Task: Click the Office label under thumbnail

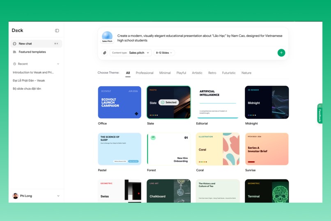Action: pyautogui.click(x=102, y=123)
